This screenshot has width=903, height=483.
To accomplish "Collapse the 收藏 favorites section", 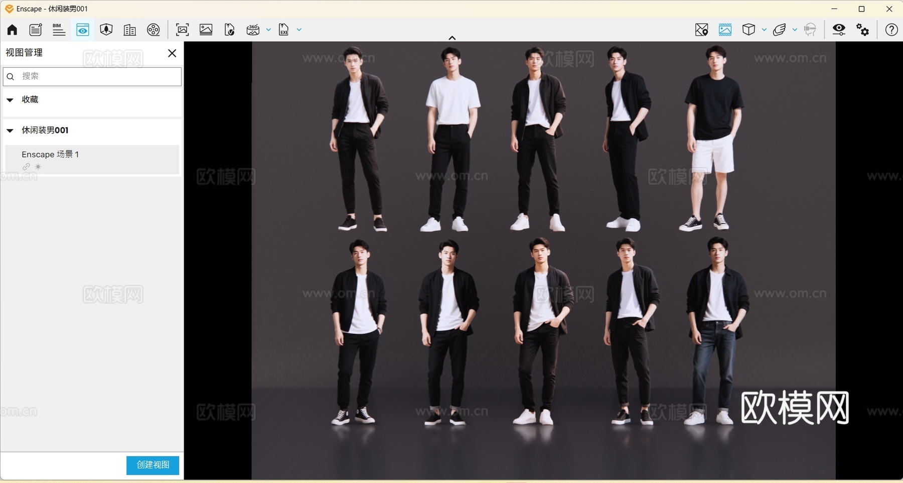I will [10, 100].
